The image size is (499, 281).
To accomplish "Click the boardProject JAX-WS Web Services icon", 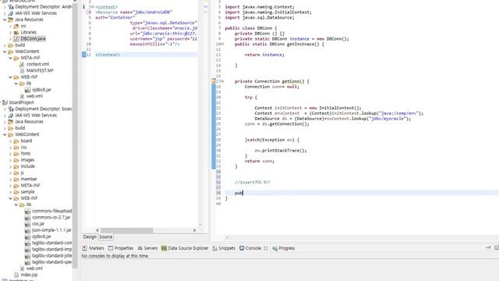I will [10, 115].
